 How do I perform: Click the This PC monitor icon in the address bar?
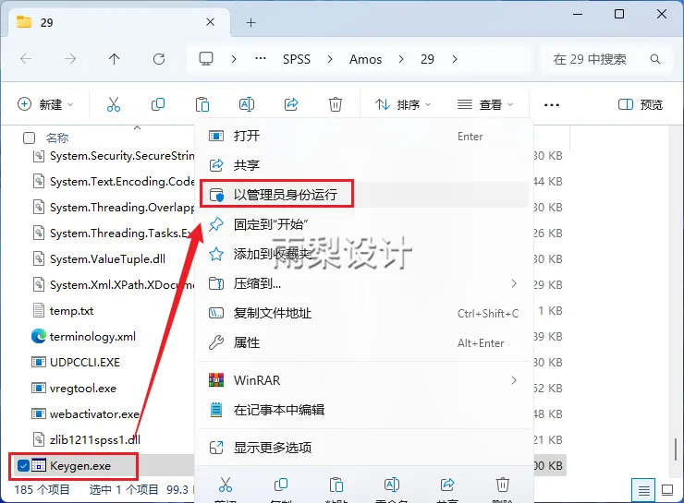(206, 59)
